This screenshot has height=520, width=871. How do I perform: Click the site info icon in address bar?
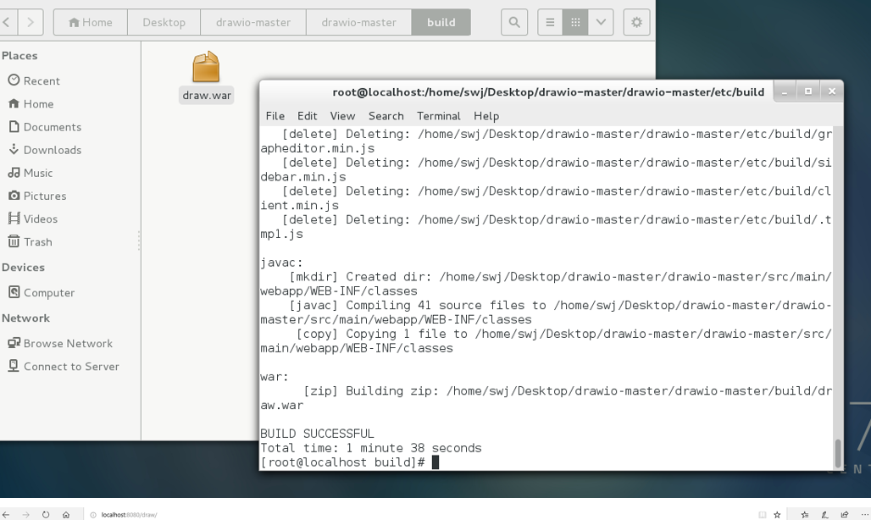(x=93, y=514)
